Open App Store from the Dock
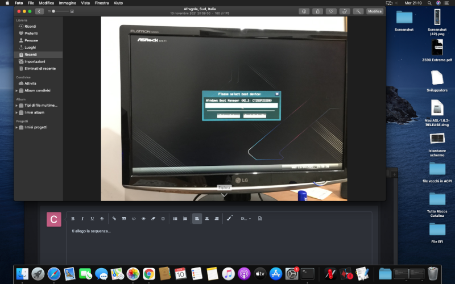455x284 pixels. (x=276, y=274)
